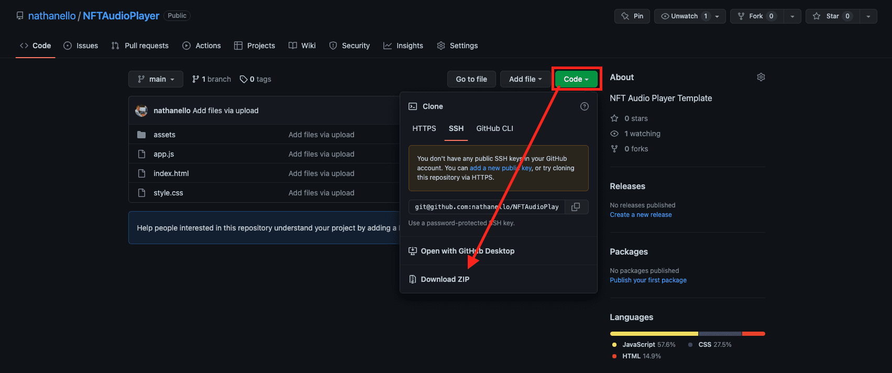The width and height of the screenshot is (892, 373).
Task: Click the app.js file icon
Action: click(x=141, y=154)
